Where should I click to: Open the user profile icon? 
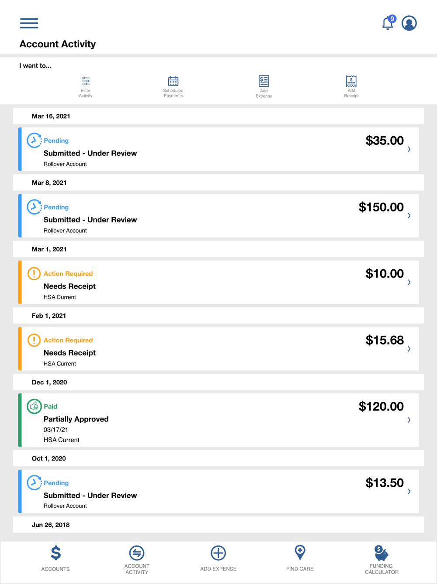coord(409,23)
